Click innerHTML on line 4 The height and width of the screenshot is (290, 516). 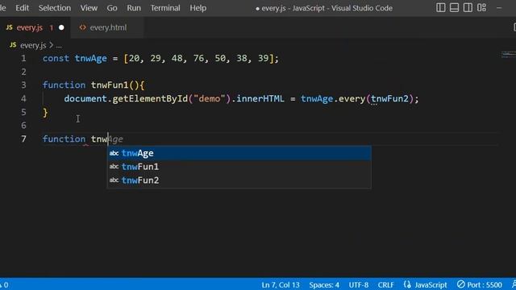point(260,98)
